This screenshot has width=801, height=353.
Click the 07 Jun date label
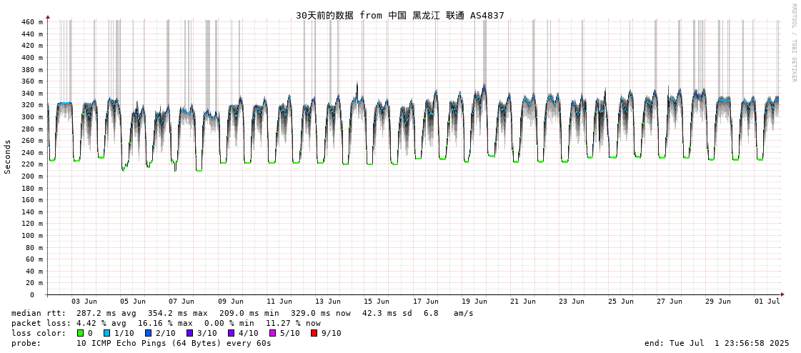click(181, 302)
